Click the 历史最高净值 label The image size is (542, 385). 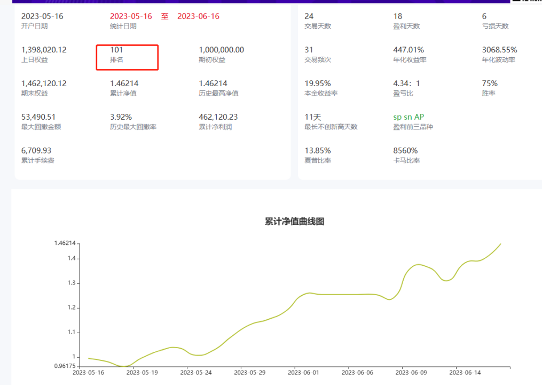click(218, 94)
